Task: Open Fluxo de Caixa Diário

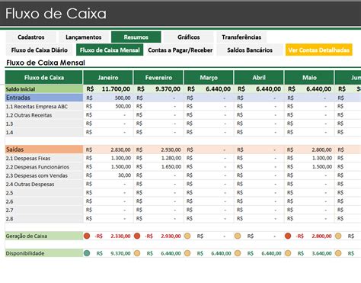Action: pyautogui.click(x=40, y=50)
